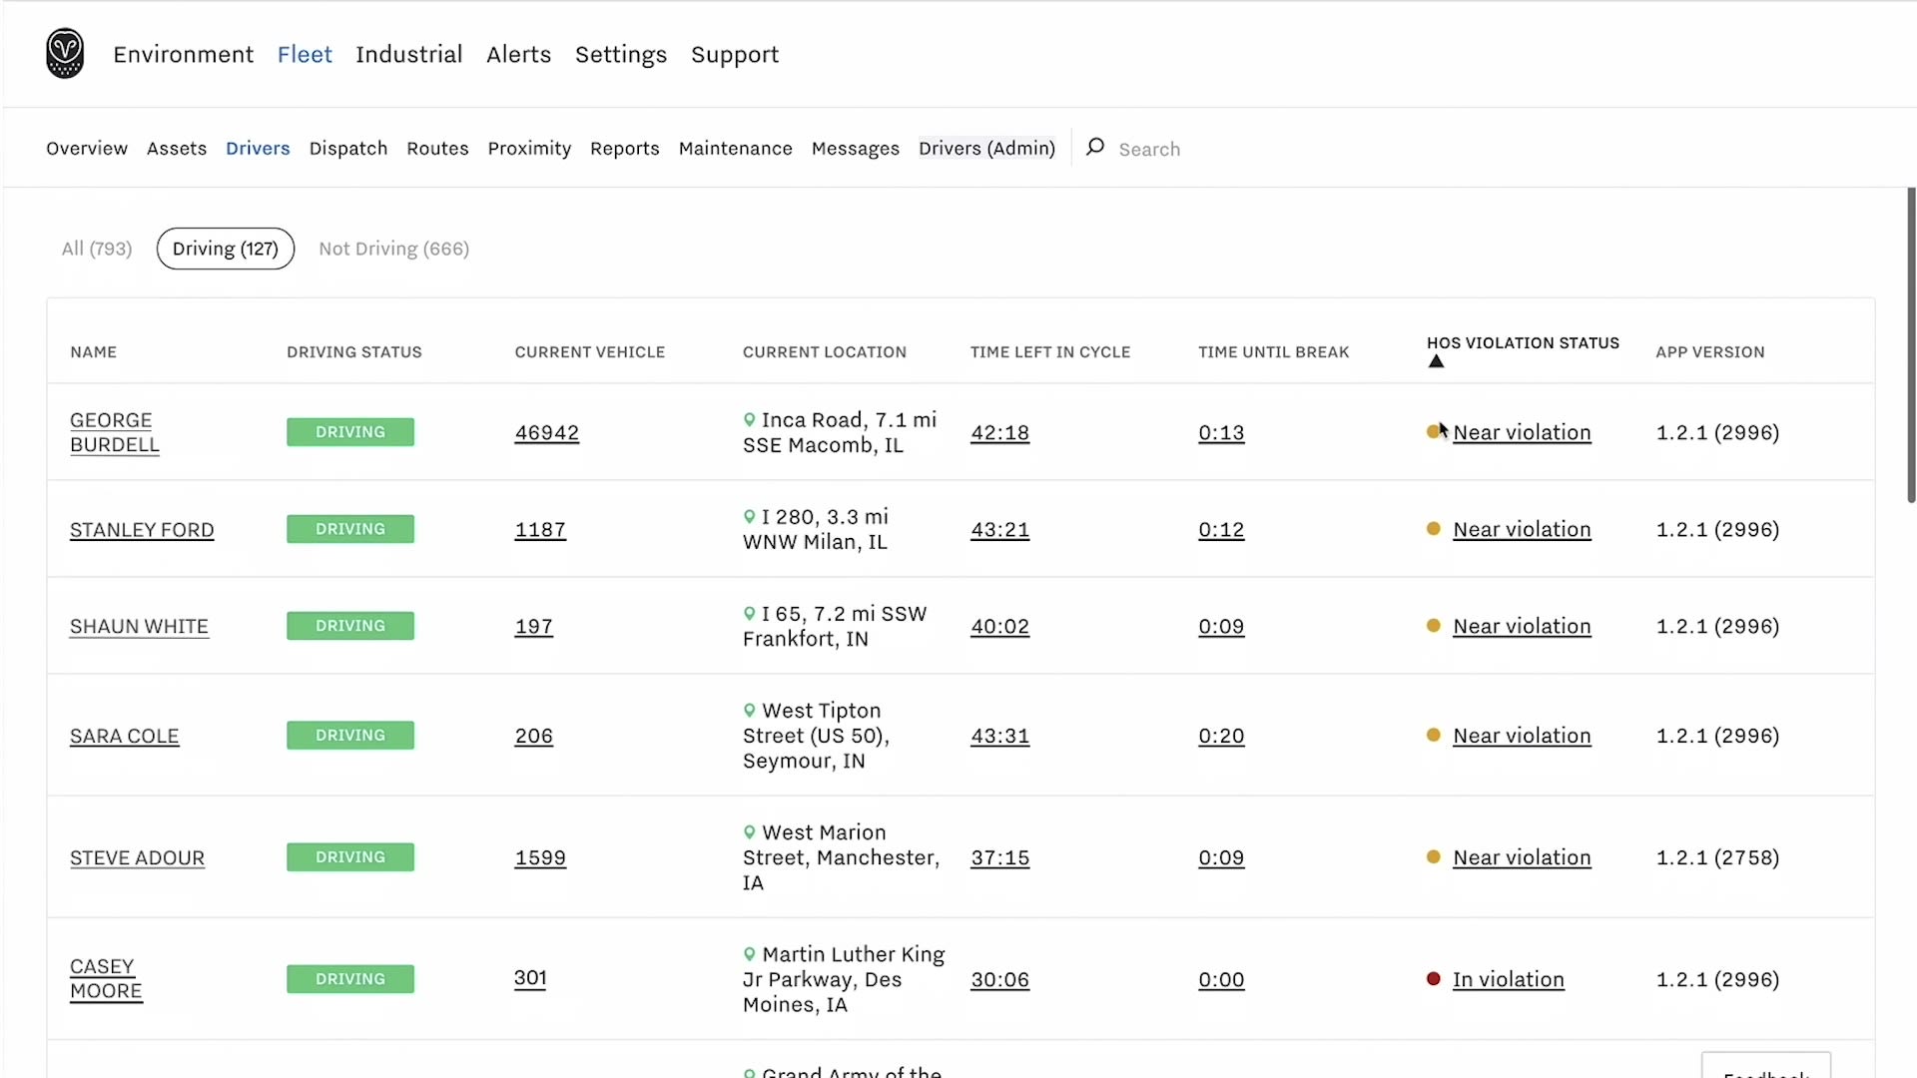
Task: Sort by Time Until Break header
Action: coord(1274,351)
